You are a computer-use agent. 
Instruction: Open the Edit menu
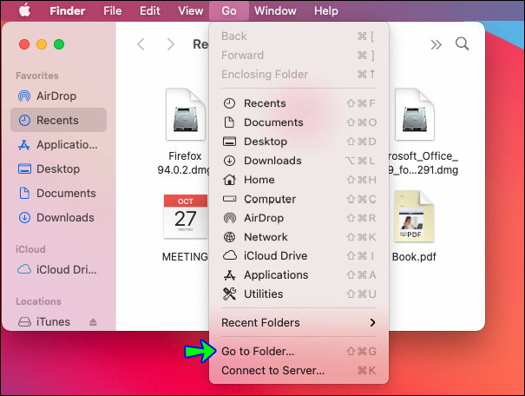click(149, 10)
